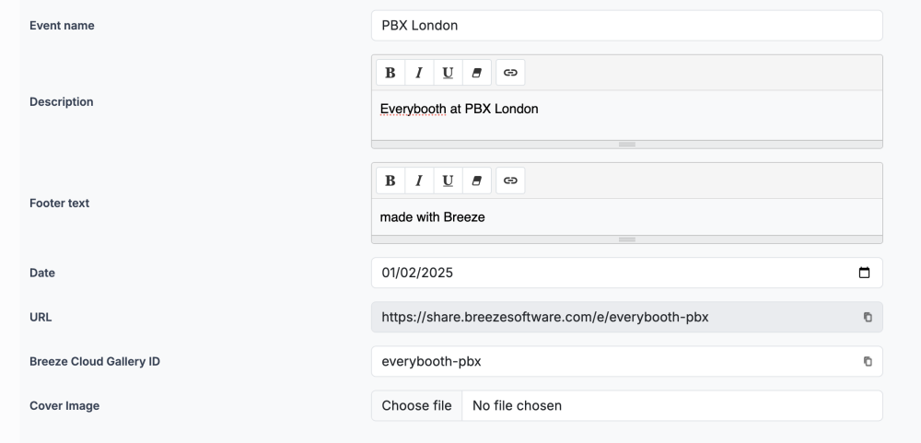Copy the Breeze Cloud Gallery ID
Screen dimensions: 921x443
click(867, 362)
